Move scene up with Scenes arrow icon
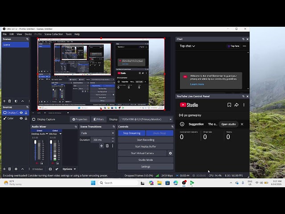 [23, 101]
